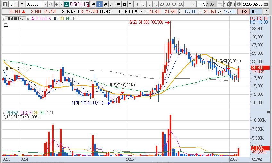Select interval 30 button
Image resolution: width=272 pixels, height=163 pixels.
168,4
